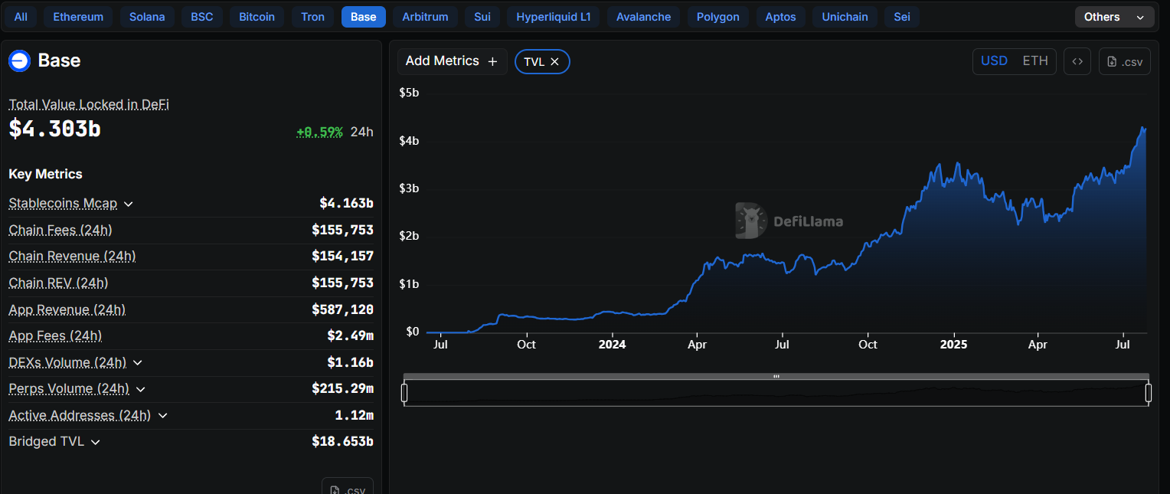This screenshot has width=1170, height=494.
Task: Remove the TVL metric with its X icon
Action: tap(555, 62)
